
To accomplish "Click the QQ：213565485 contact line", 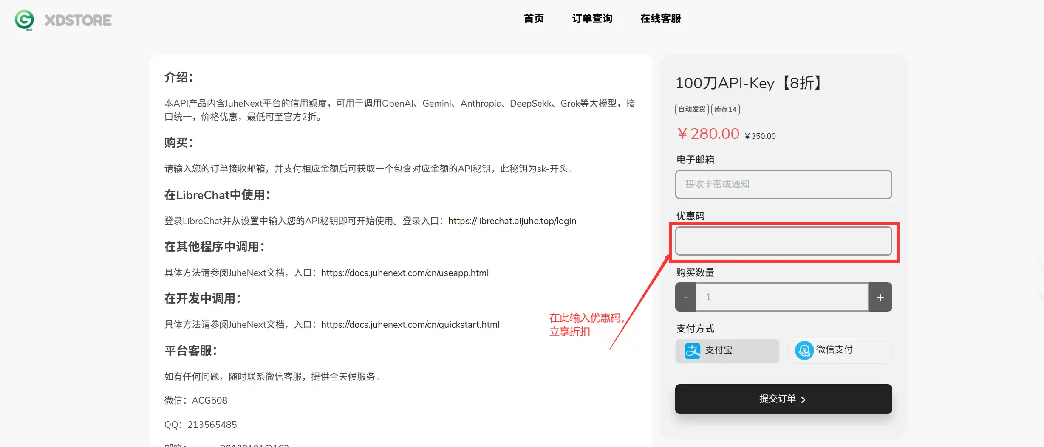I will [x=201, y=425].
